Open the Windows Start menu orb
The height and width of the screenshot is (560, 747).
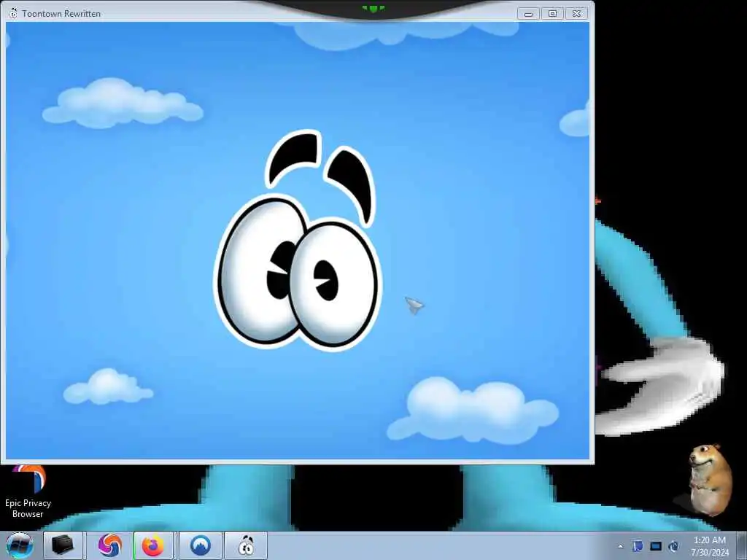(x=20, y=545)
